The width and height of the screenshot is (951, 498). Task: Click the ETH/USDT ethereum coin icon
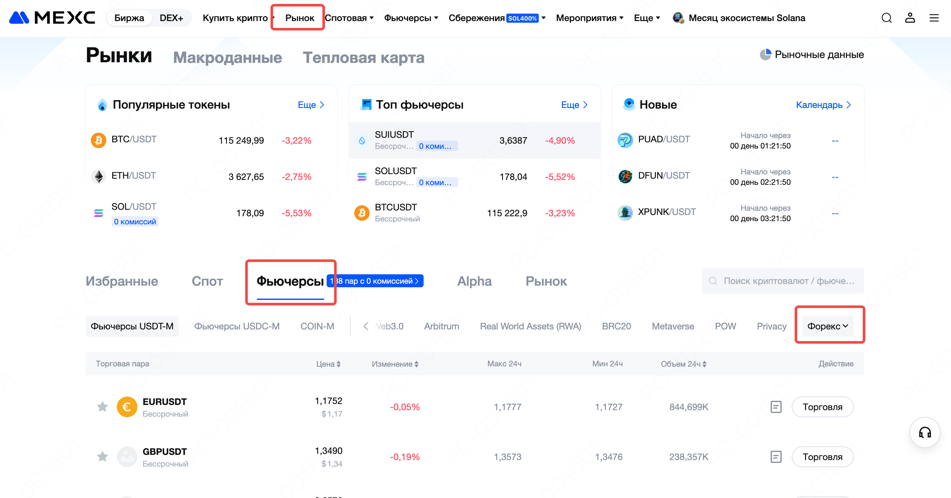coord(99,176)
